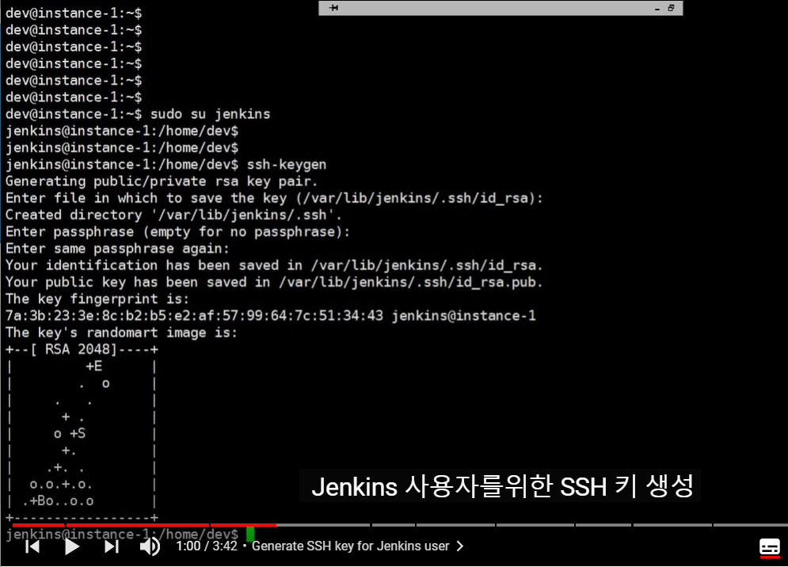
Task: Play the video
Action: (x=72, y=546)
